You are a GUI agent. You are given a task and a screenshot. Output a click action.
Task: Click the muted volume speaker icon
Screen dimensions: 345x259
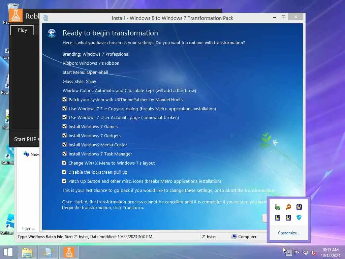point(313,252)
